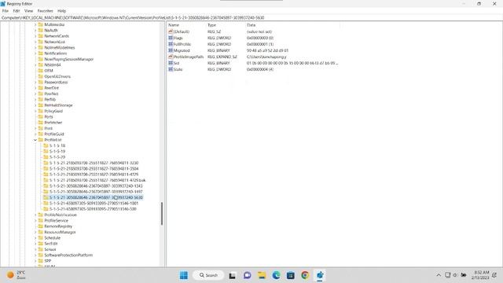Select the PolicyGuid key
Image resolution: width=503 pixels, height=283 pixels.
coord(53,112)
